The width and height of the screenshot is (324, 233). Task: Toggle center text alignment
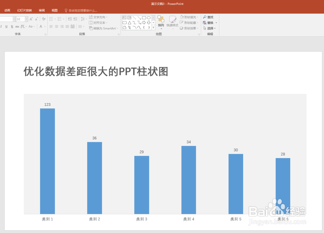pyautogui.click(x=56, y=27)
